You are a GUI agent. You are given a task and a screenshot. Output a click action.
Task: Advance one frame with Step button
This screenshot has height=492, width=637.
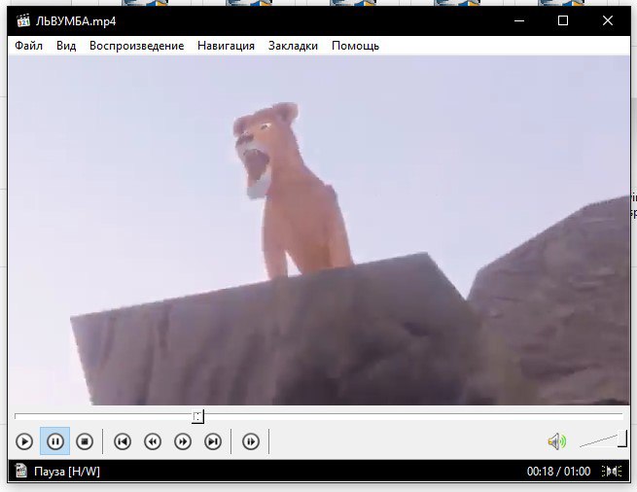[x=251, y=441]
